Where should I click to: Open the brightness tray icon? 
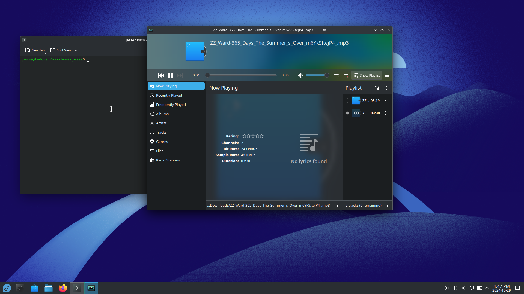(x=463, y=288)
